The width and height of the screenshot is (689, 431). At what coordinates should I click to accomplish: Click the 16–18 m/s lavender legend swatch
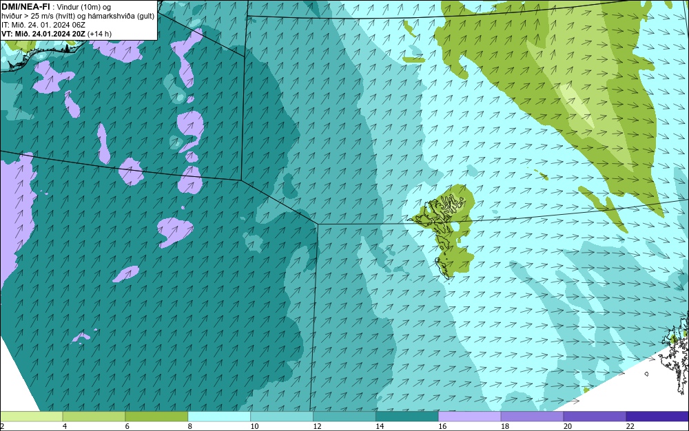click(x=470, y=417)
